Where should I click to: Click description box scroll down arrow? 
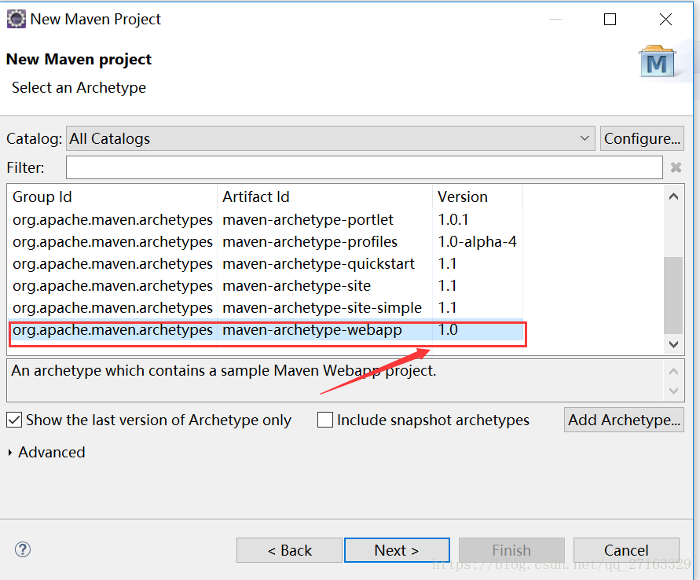pos(673,391)
